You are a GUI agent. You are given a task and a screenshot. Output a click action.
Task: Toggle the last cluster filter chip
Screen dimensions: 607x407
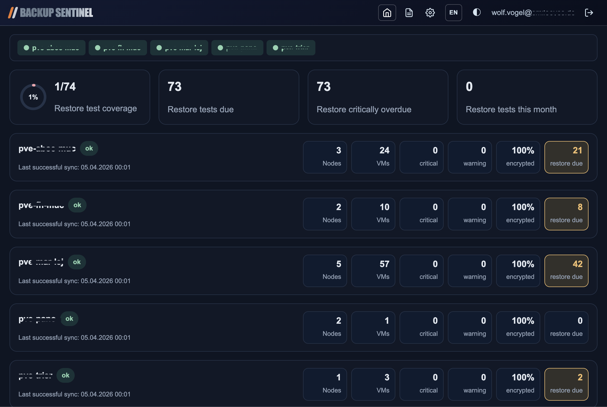point(291,48)
